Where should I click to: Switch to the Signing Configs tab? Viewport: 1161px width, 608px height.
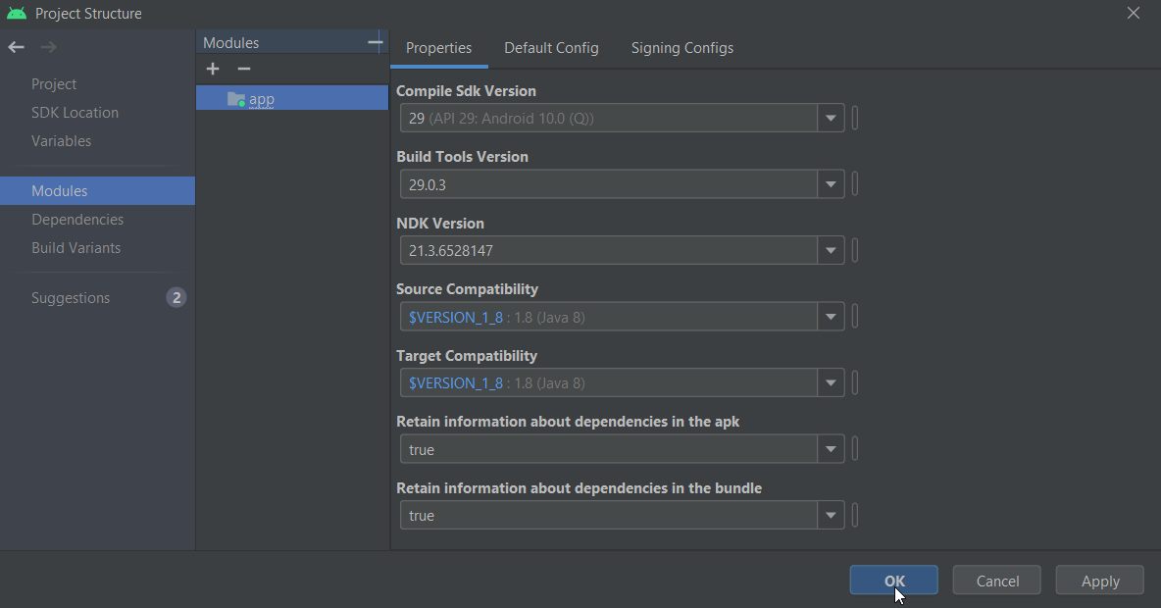point(681,48)
